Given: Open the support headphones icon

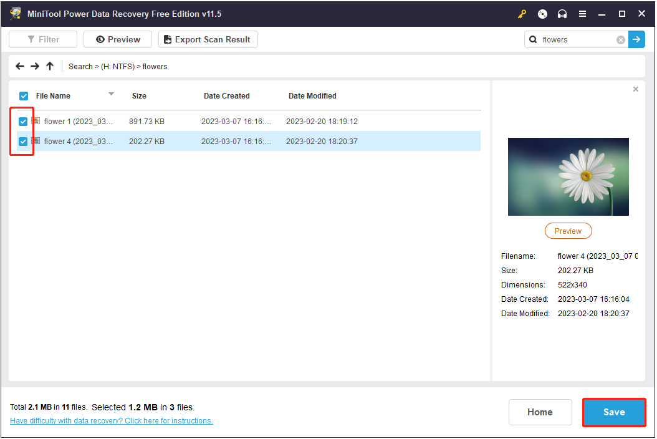Looking at the screenshot, I should [x=562, y=14].
